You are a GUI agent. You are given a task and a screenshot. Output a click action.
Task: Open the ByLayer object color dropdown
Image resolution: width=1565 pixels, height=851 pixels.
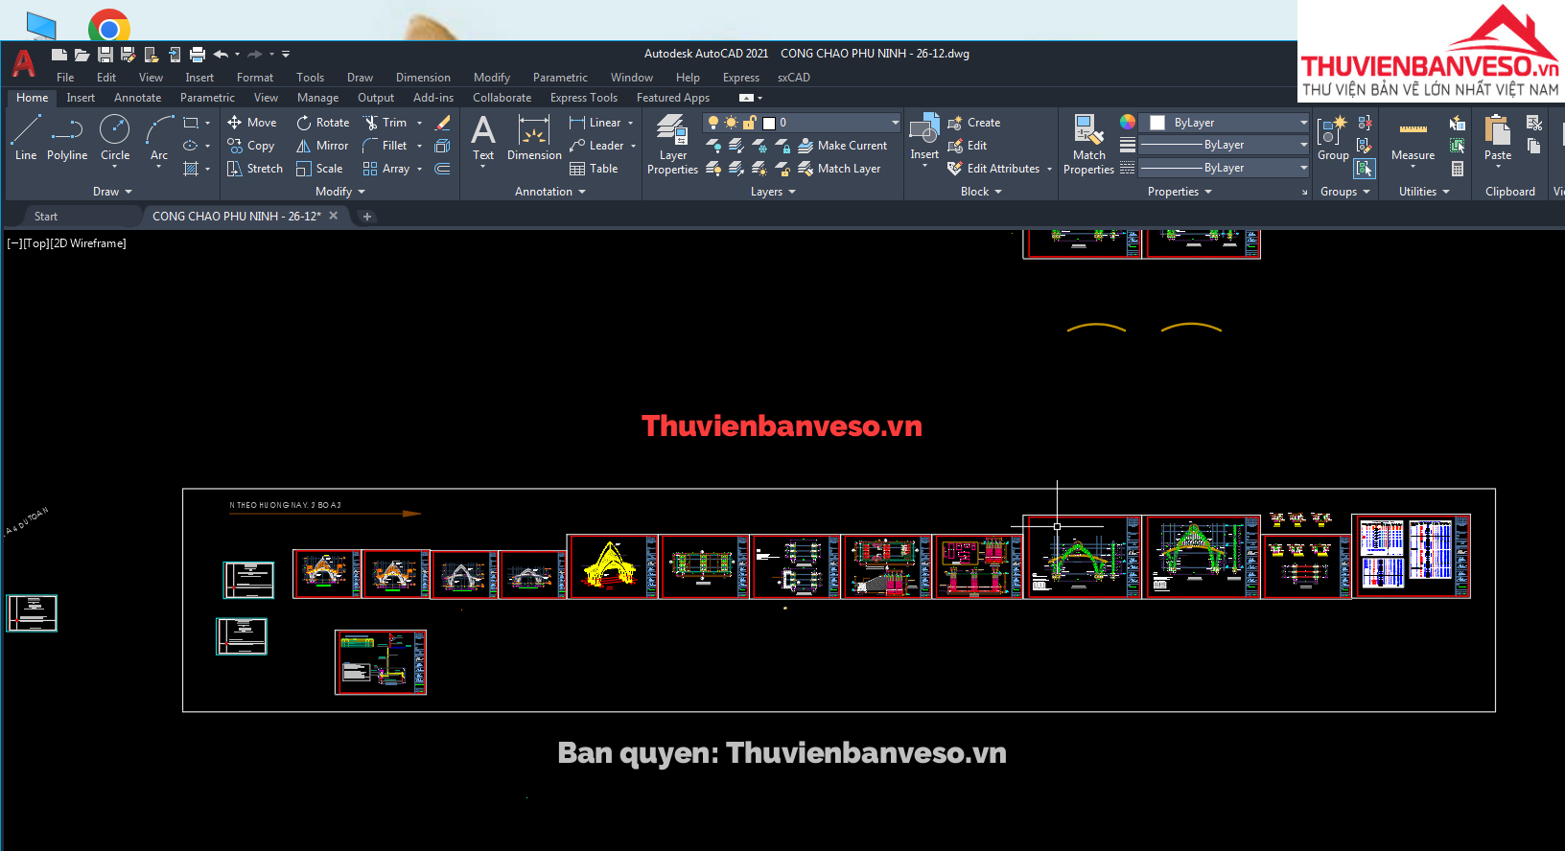tap(1303, 123)
